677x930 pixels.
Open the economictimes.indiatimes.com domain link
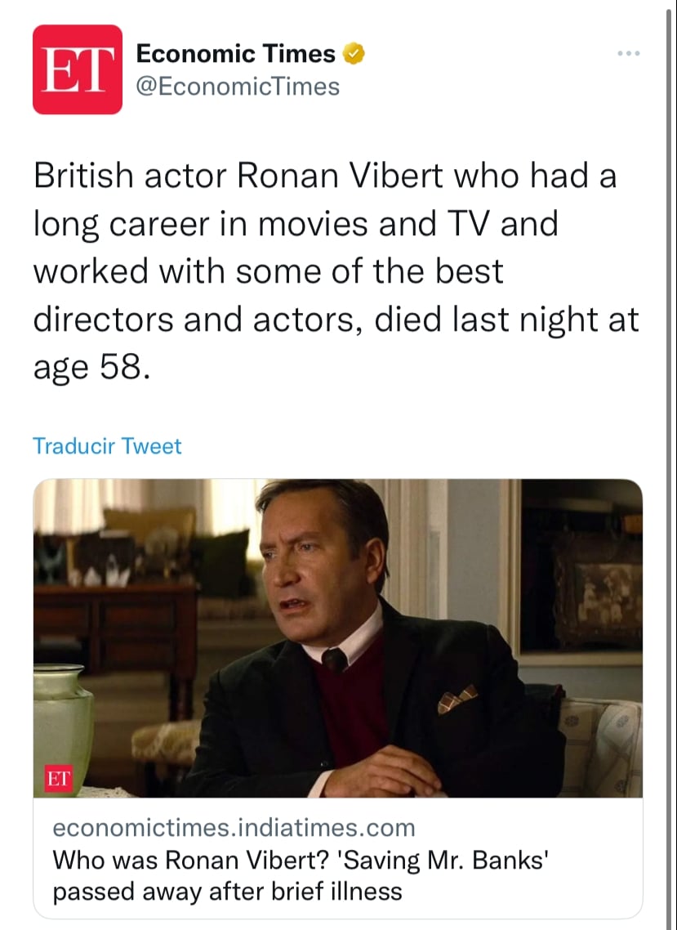234,827
